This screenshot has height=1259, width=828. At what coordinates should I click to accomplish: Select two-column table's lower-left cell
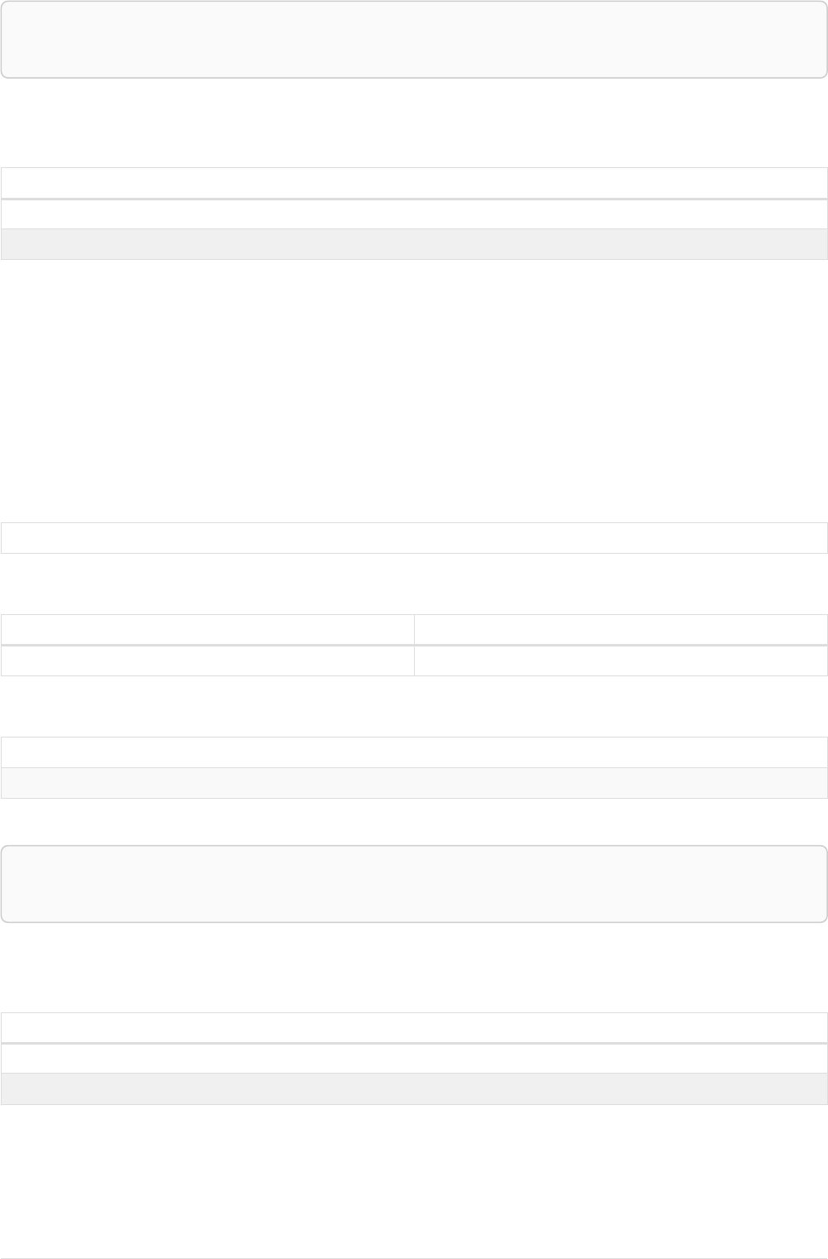[207, 661]
